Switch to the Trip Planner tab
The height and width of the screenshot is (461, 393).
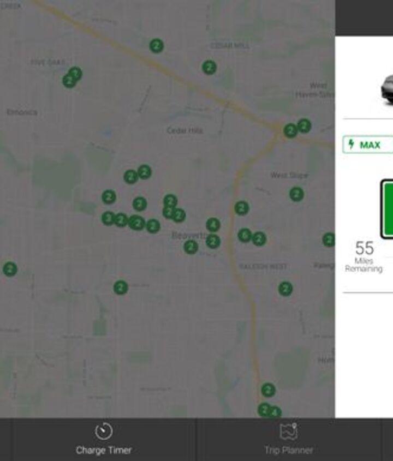click(x=288, y=440)
